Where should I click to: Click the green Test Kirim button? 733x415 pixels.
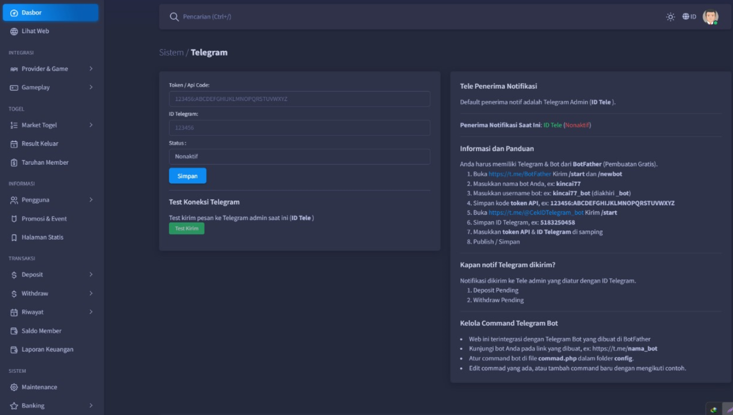coord(186,228)
